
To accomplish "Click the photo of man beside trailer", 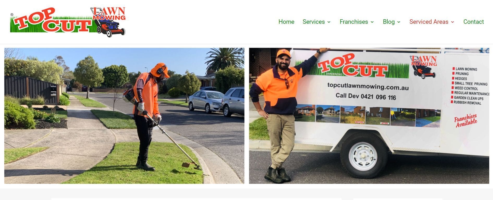I will pos(369,116).
